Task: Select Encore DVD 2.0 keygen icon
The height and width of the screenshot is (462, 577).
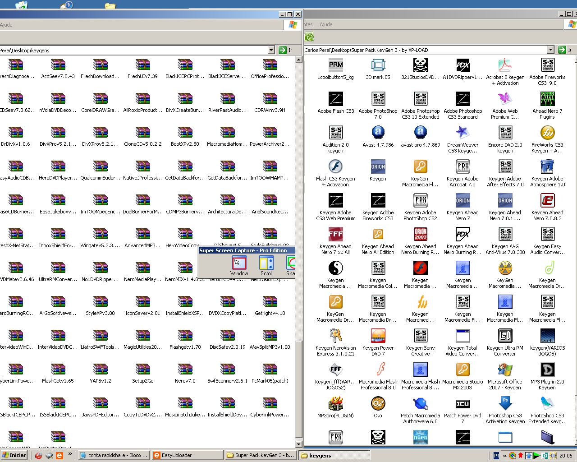Action: (505, 133)
